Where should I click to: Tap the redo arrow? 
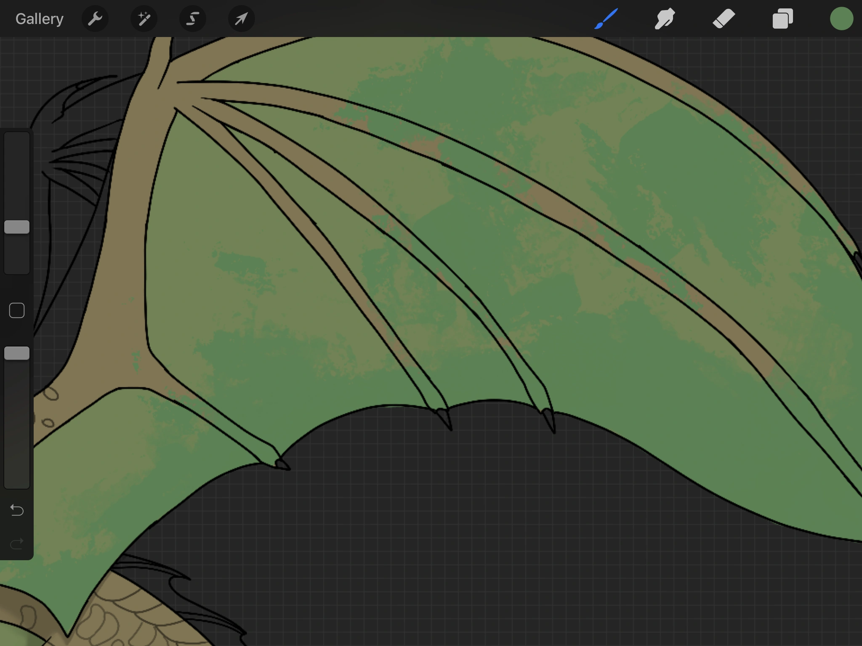tap(17, 544)
